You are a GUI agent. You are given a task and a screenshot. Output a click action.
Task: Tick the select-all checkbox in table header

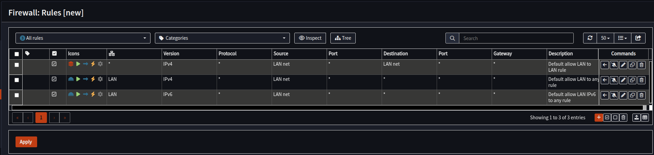coord(17,54)
